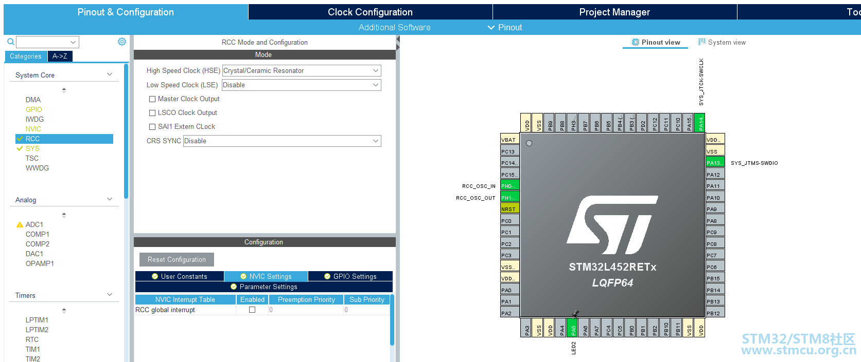The width and height of the screenshot is (861, 362).
Task: Select the green PH0 RCC_OSC_IN pin
Action: pyautogui.click(x=510, y=185)
